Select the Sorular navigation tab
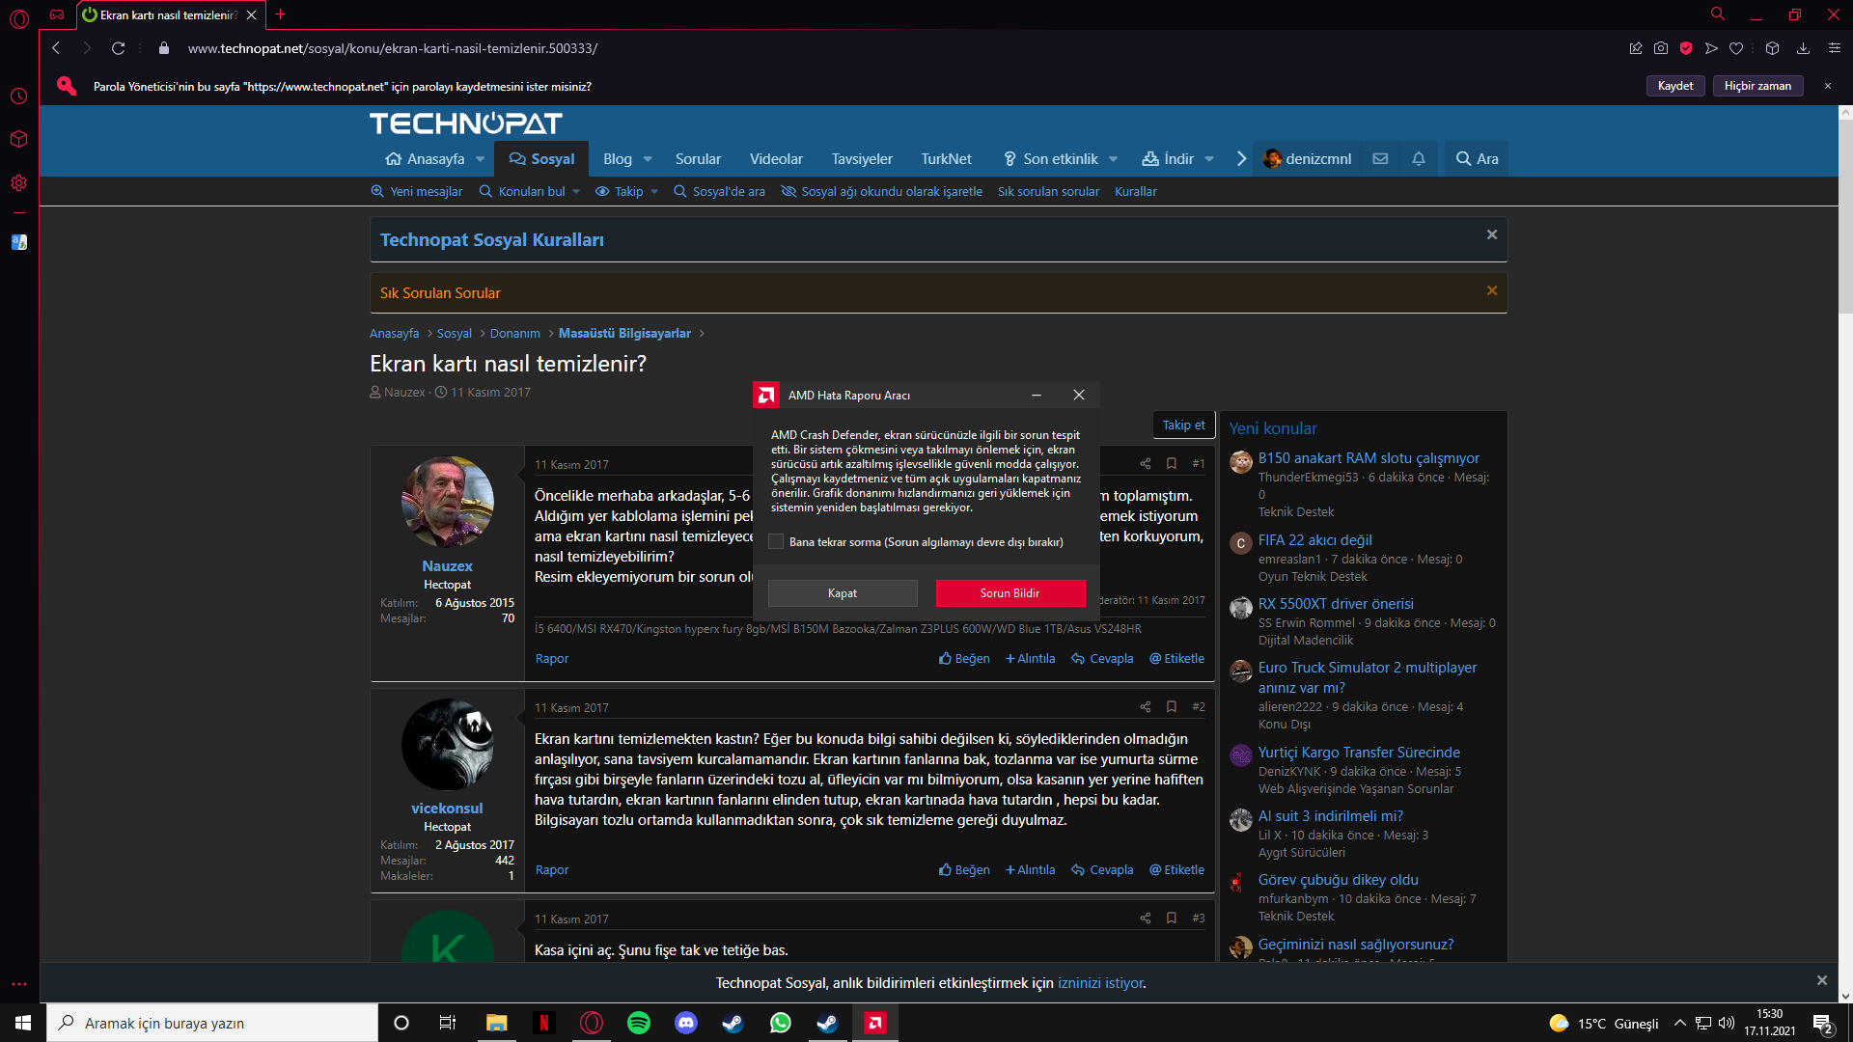Image resolution: width=1853 pixels, height=1042 pixels. pos(698,159)
